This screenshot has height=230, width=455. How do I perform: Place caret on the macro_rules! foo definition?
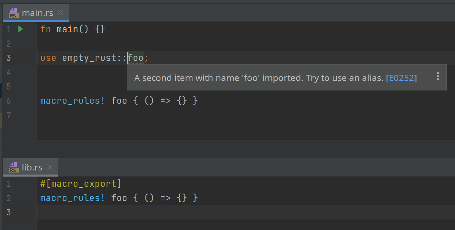coord(102,100)
